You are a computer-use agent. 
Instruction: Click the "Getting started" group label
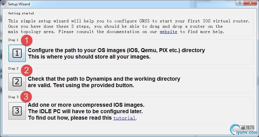21,13
